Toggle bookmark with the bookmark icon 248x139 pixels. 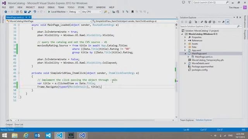[133, 12]
